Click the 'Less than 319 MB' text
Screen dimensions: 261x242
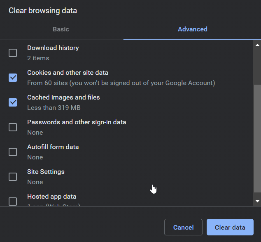pos(54,108)
